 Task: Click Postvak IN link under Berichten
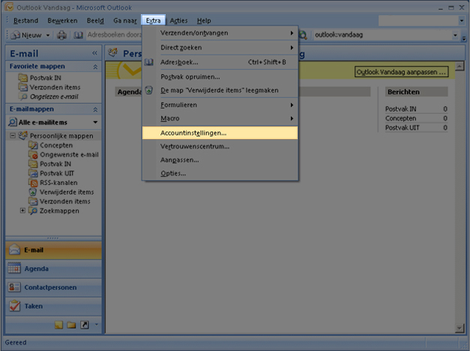click(400, 109)
